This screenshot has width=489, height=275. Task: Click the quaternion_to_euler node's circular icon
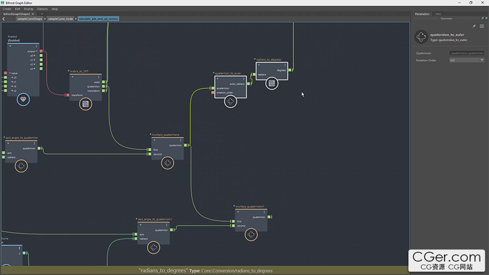tap(231, 101)
